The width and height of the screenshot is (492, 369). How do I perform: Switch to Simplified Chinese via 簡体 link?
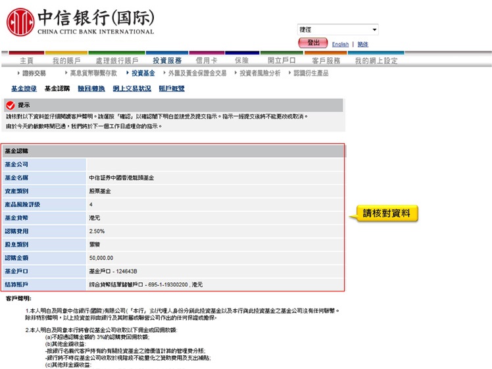coord(362,44)
